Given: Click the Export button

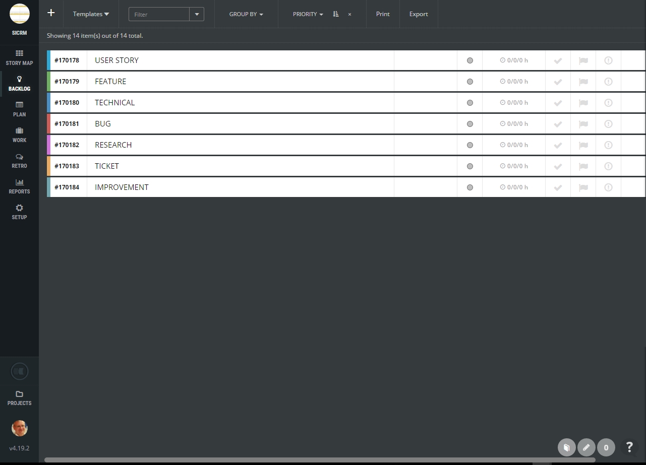Looking at the screenshot, I should click(419, 14).
